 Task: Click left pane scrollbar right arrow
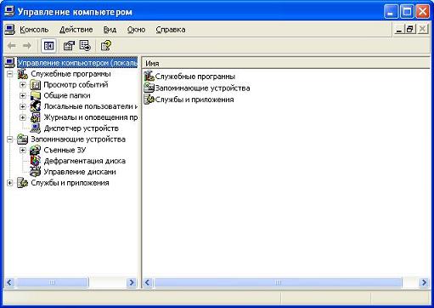(x=132, y=282)
